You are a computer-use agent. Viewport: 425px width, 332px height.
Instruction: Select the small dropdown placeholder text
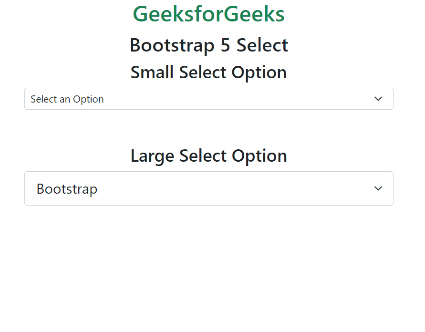coord(67,99)
